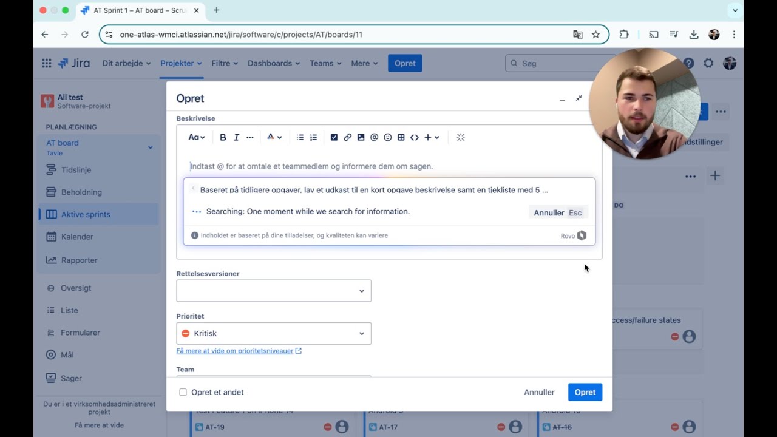The width and height of the screenshot is (777, 437).
Task: Open Rettelsesversioner dropdown
Action: pyautogui.click(x=274, y=291)
